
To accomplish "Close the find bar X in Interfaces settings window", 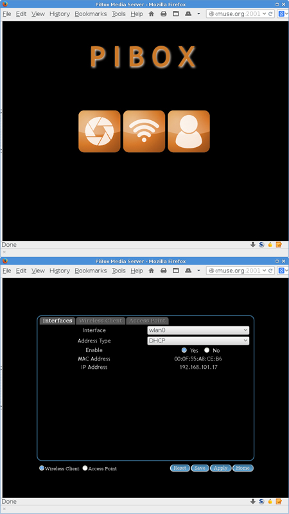I will 4,509.
